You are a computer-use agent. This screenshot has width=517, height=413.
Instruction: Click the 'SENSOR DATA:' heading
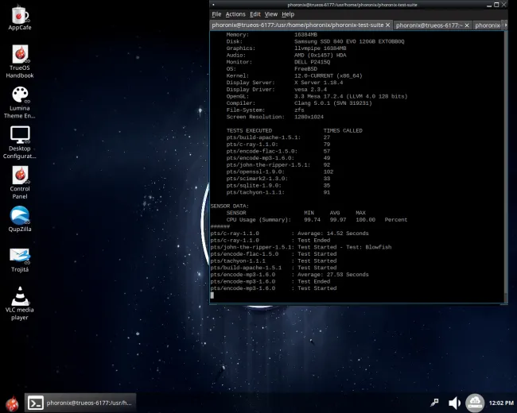(x=230, y=206)
